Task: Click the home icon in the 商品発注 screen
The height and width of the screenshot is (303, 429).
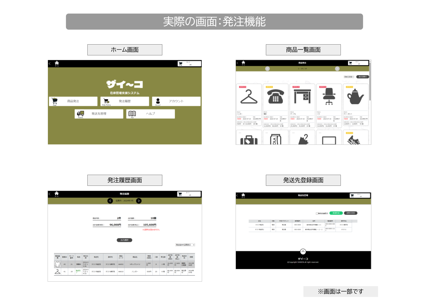Action: pyautogui.click(x=243, y=63)
